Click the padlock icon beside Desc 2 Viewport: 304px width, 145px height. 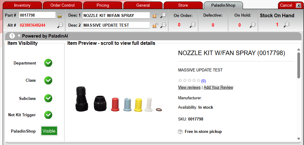coord(155,25)
